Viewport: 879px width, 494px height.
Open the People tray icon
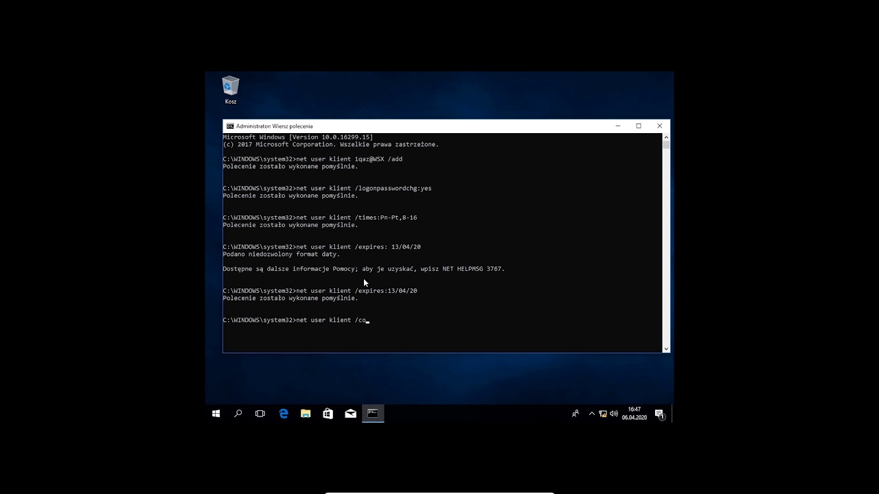[575, 414]
